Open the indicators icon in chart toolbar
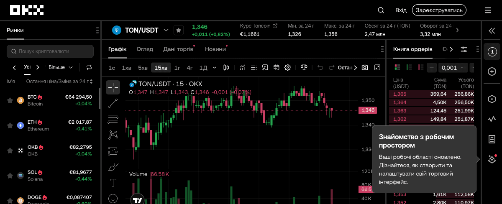 (x=242, y=67)
